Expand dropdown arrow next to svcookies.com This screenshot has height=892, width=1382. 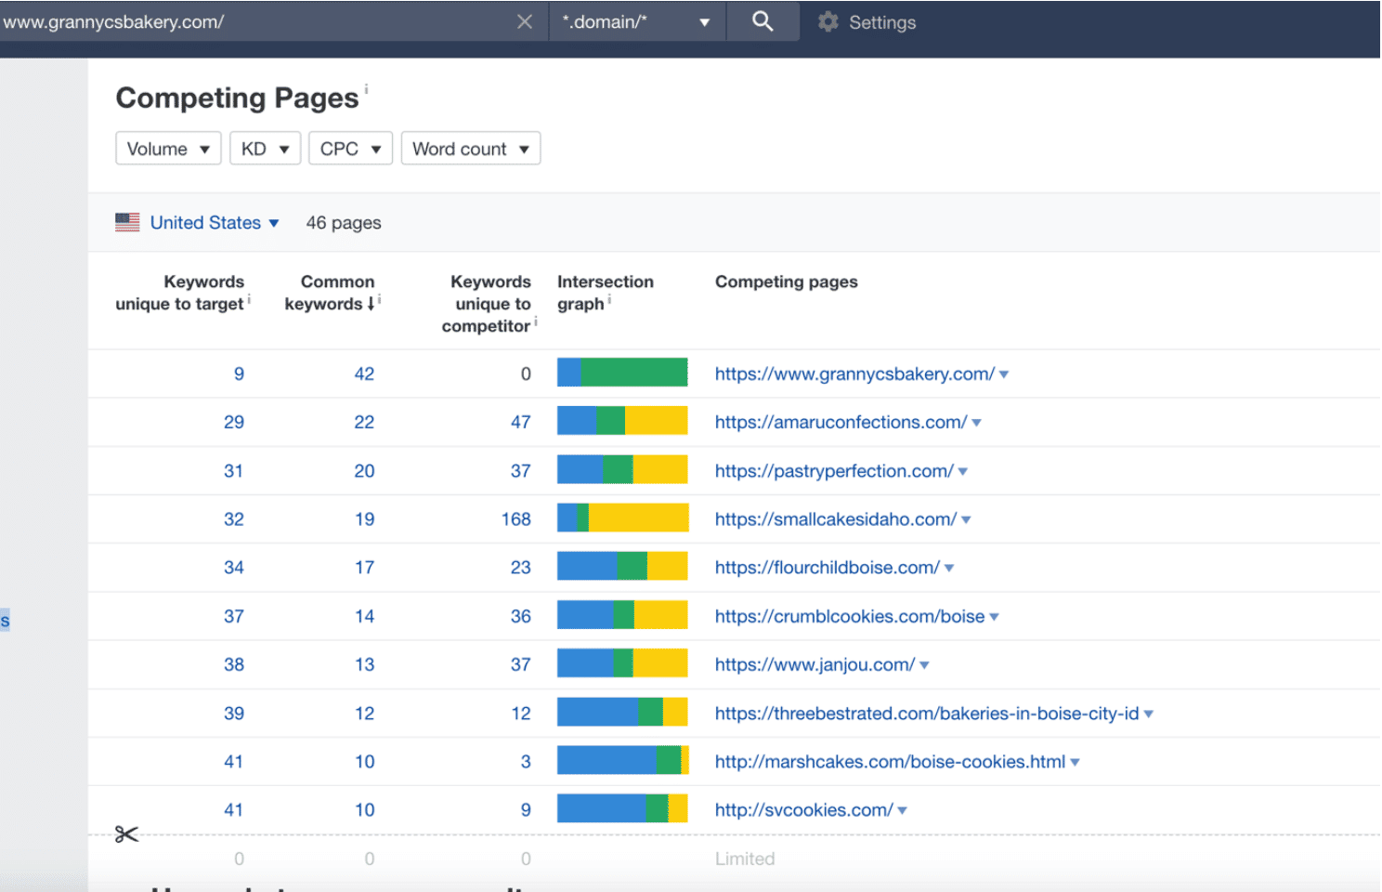click(903, 810)
